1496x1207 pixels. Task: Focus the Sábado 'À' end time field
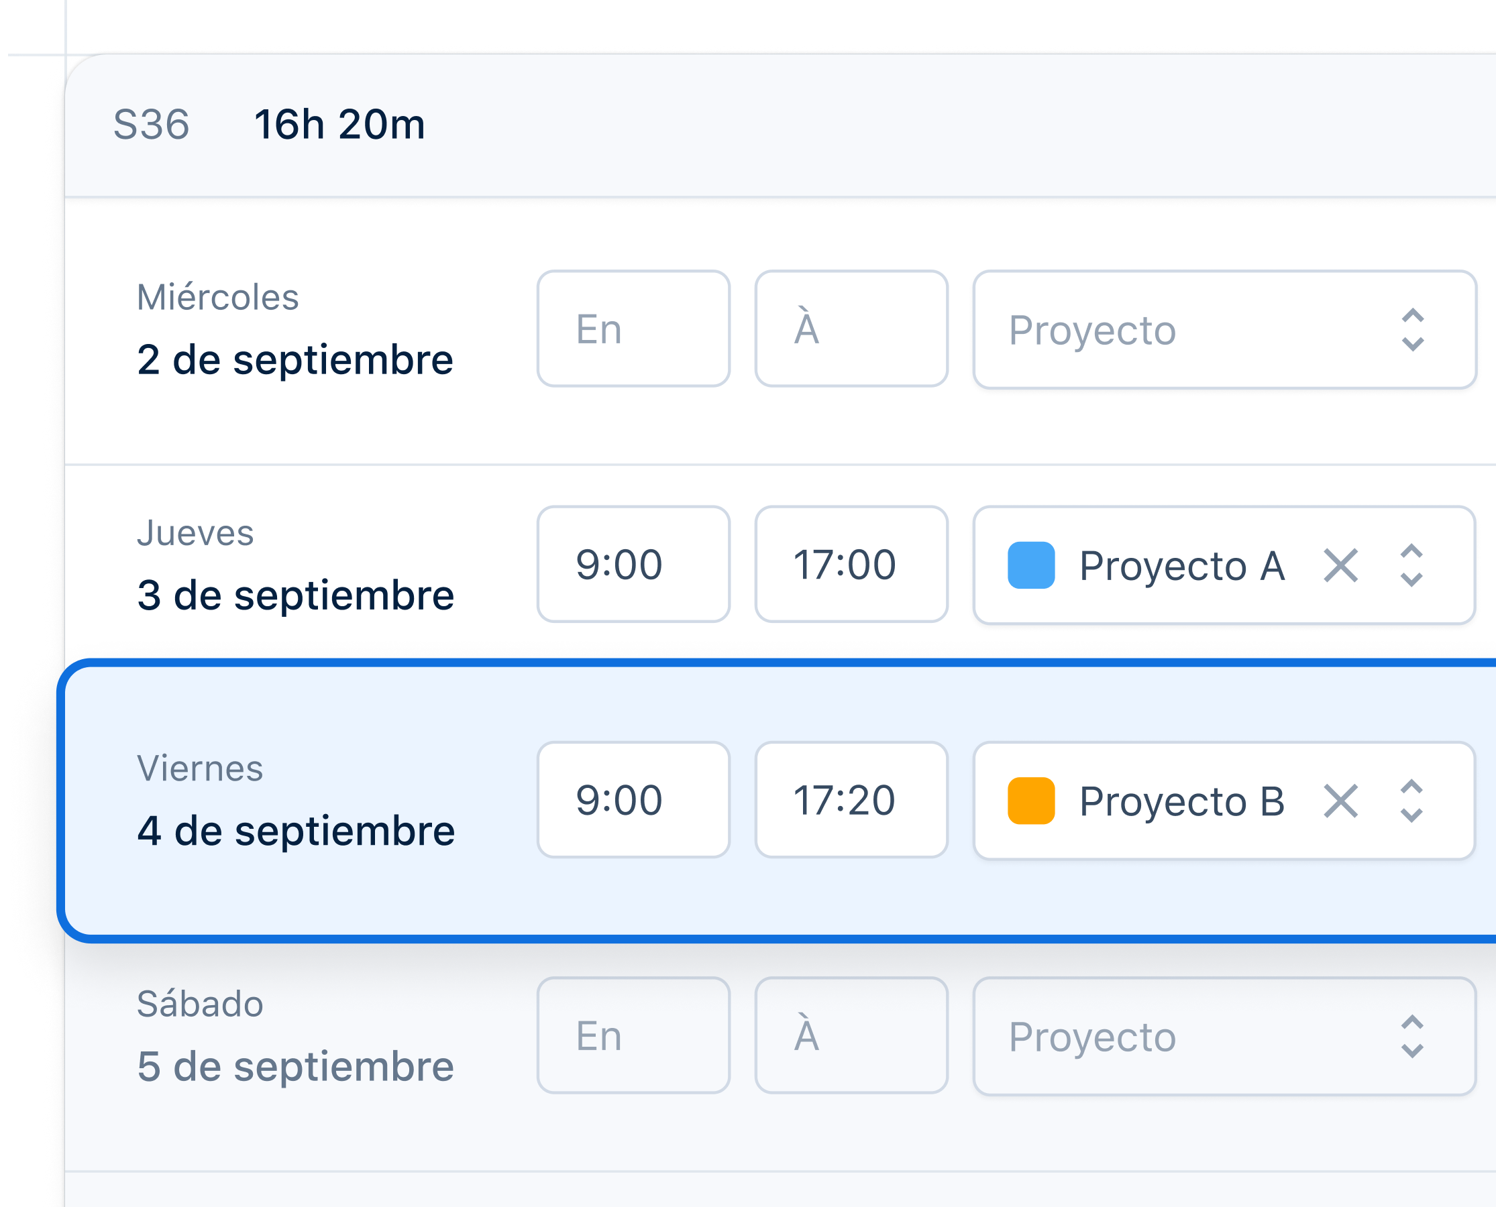click(x=851, y=1035)
